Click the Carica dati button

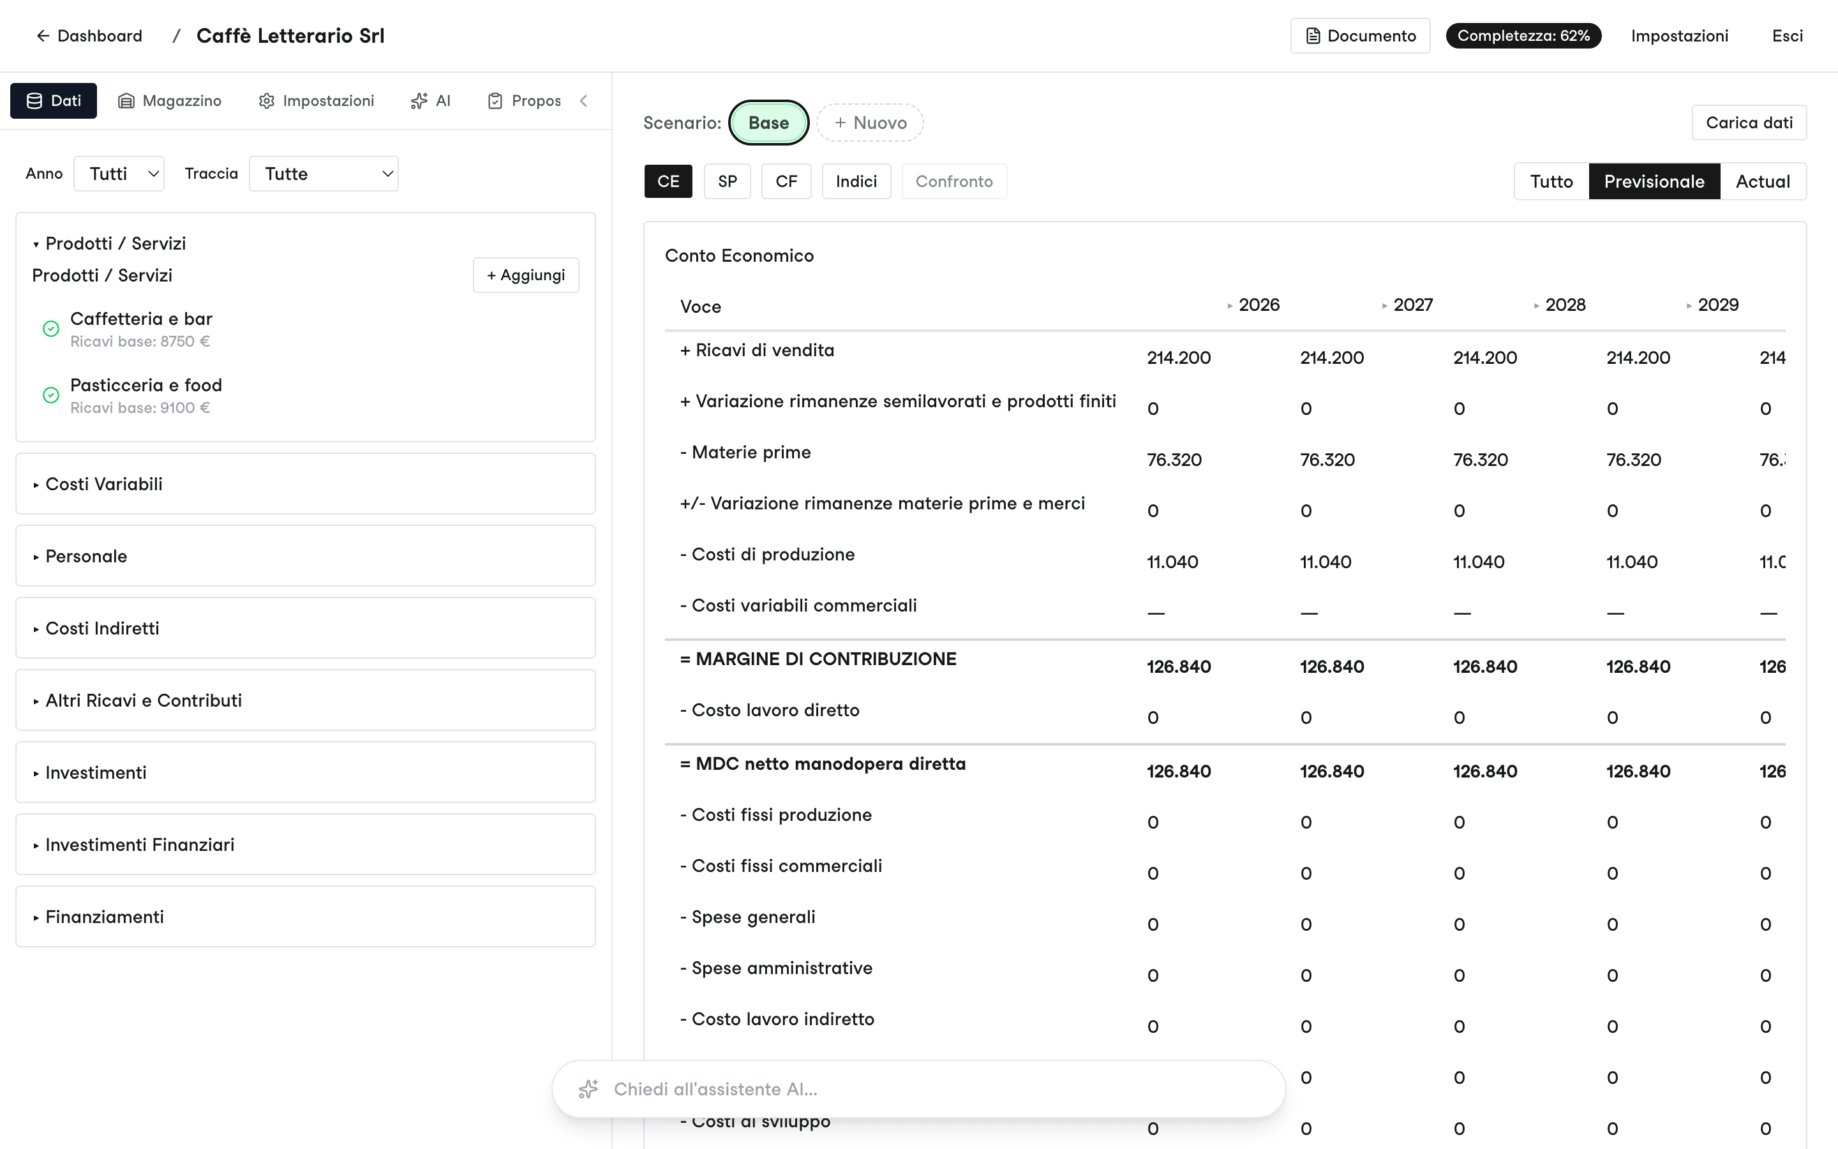tap(1749, 123)
